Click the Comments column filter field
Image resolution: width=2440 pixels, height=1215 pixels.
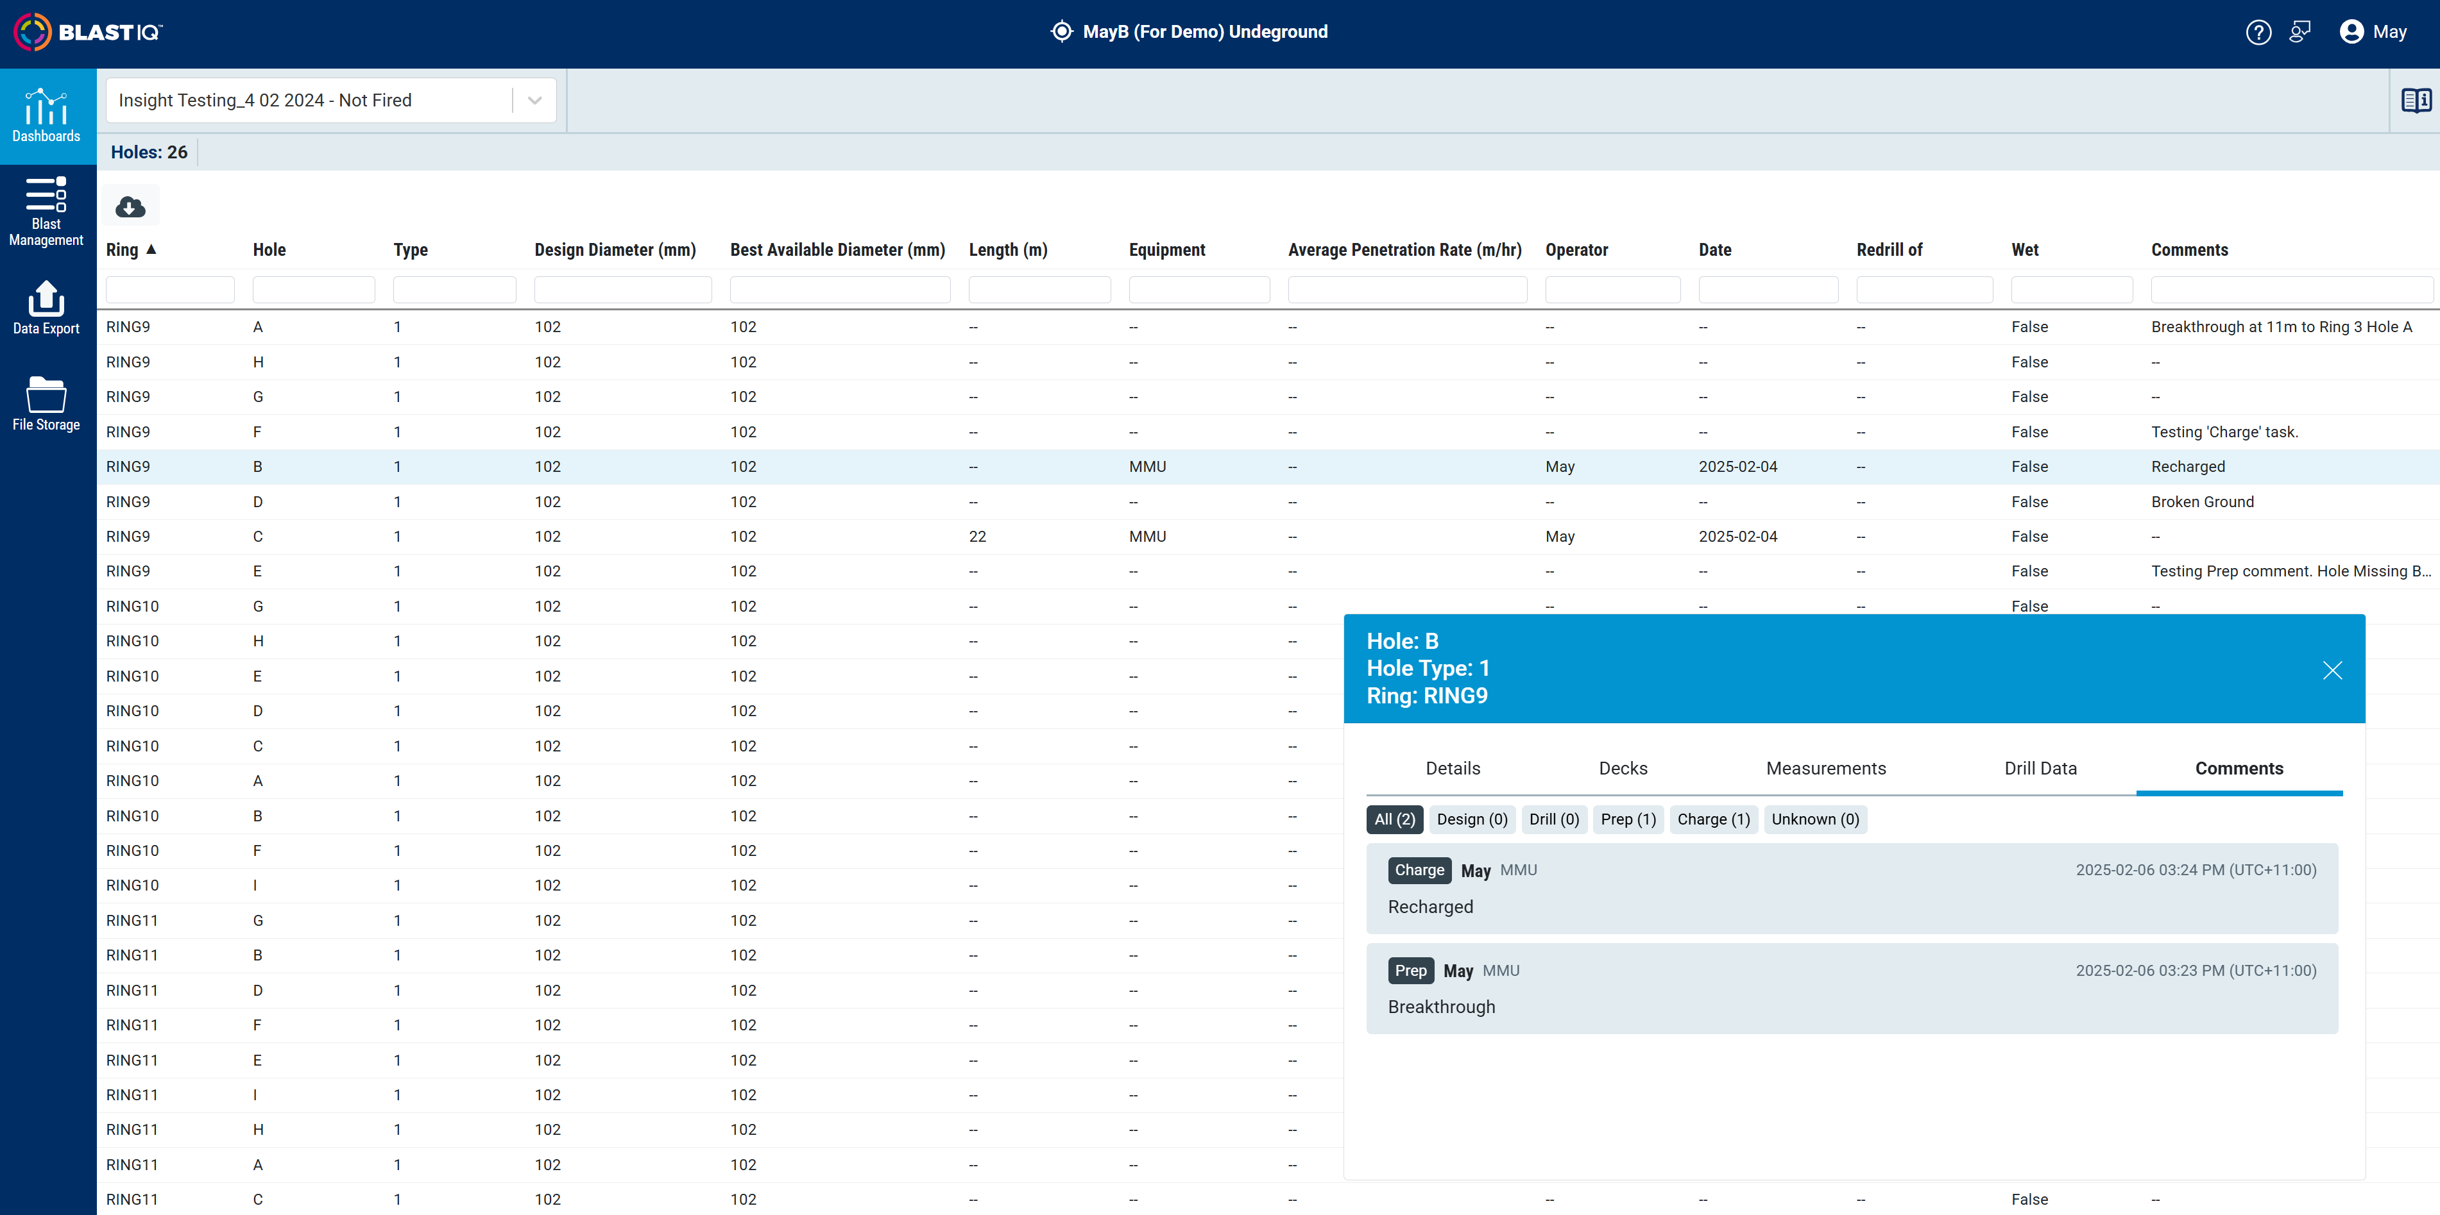point(2291,290)
